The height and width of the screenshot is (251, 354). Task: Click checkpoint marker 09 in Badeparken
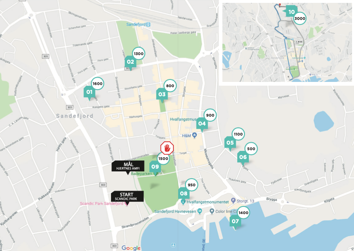click(x=155, y=167)
